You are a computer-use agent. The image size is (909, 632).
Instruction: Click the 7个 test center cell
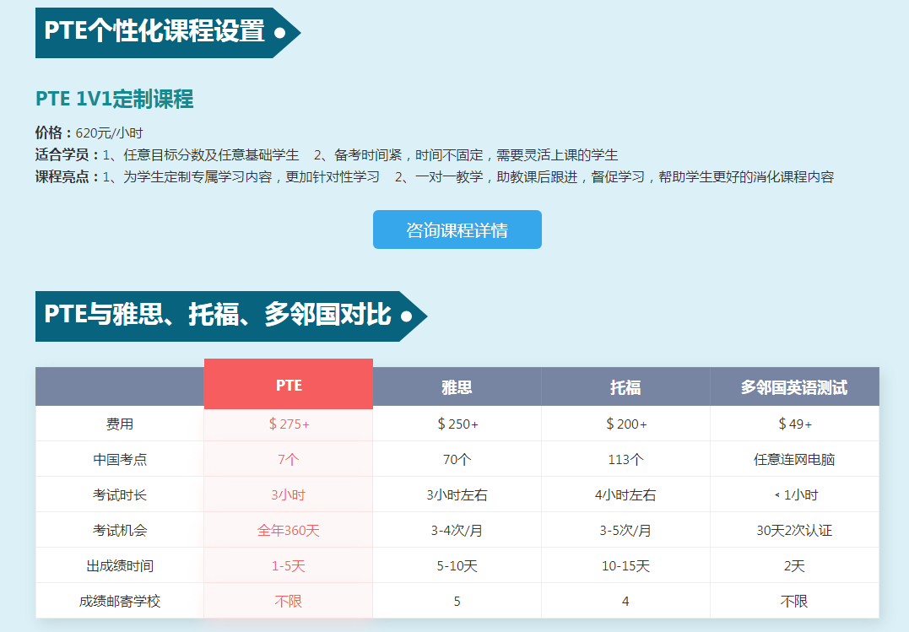click(x=289, y=459)
